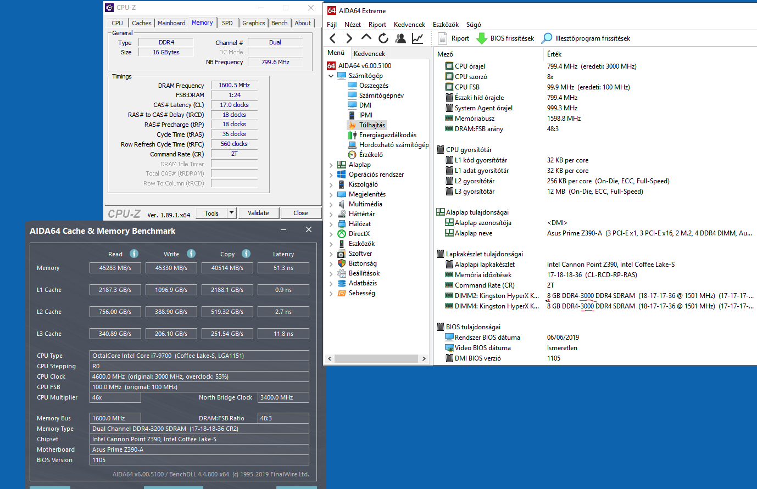
Task: Select Számítógépnév tree item
Action: click(x=381, y=95)
